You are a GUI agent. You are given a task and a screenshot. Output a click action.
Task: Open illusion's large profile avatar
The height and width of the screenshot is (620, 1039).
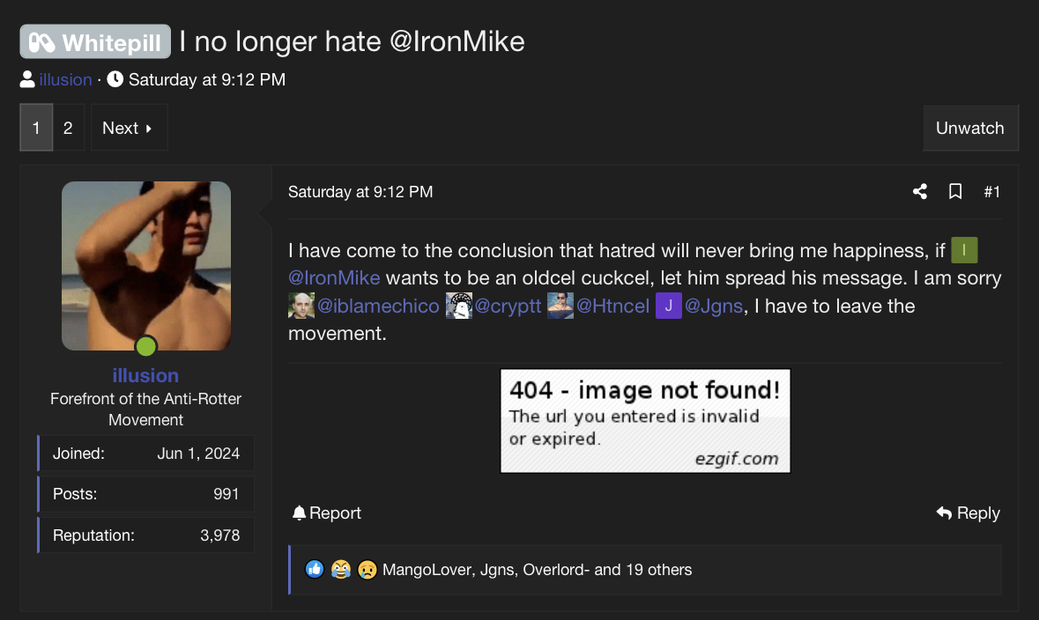pyautogui.click(x=146, y=266)
